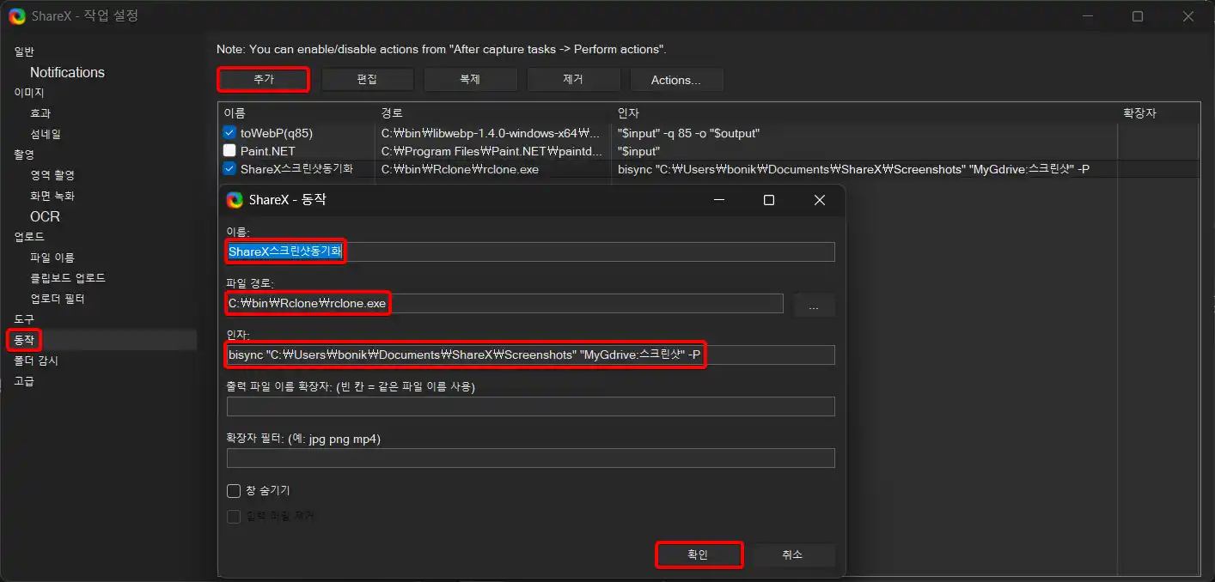Open the 도구 section

tap(24, 319)
